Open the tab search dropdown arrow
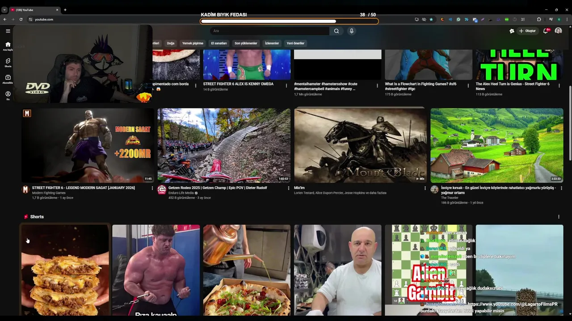Image resolution: width=572 pixels, height=321 pixels. click(x=4, y=10)
